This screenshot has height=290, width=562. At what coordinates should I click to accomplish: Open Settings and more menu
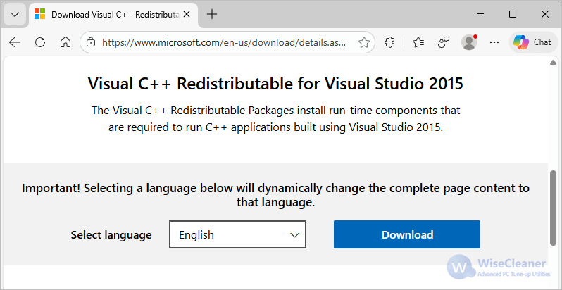tap(494, 42)
